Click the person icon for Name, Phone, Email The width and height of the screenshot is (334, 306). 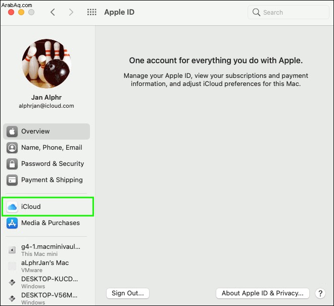(12, 148)
